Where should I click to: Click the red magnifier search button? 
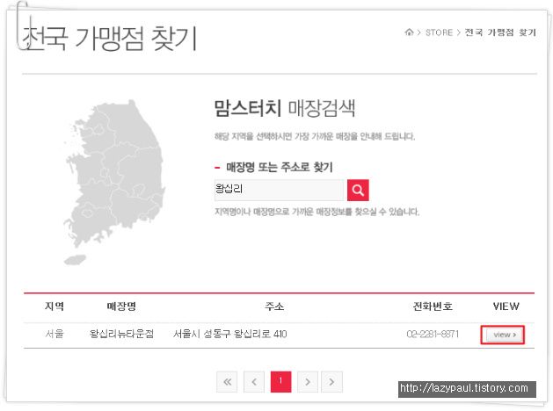pyautogui.click(x=358, y=191)
